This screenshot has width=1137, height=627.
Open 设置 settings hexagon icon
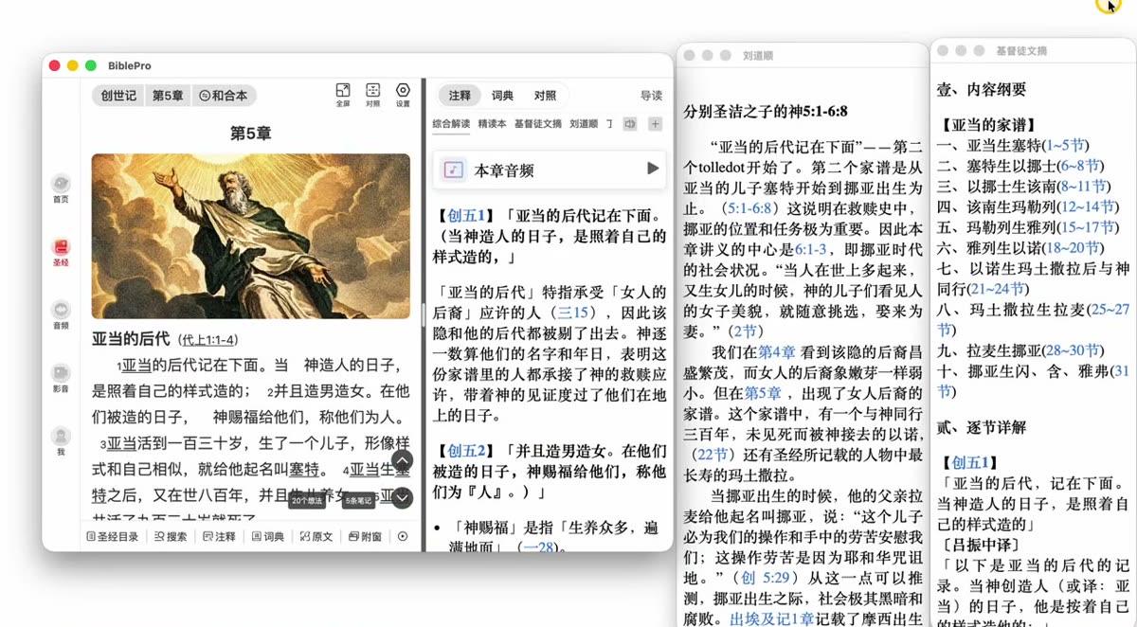[x=403, y=94]
